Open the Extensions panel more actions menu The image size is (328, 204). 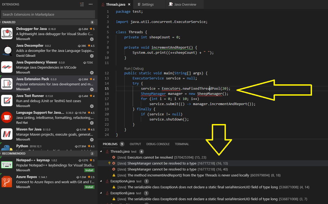click(91, 4)
